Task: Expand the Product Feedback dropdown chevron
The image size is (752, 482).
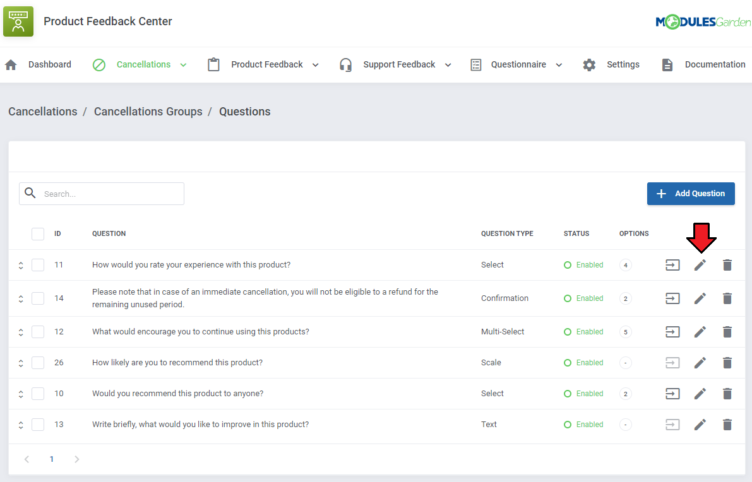Action: point(315,65)
